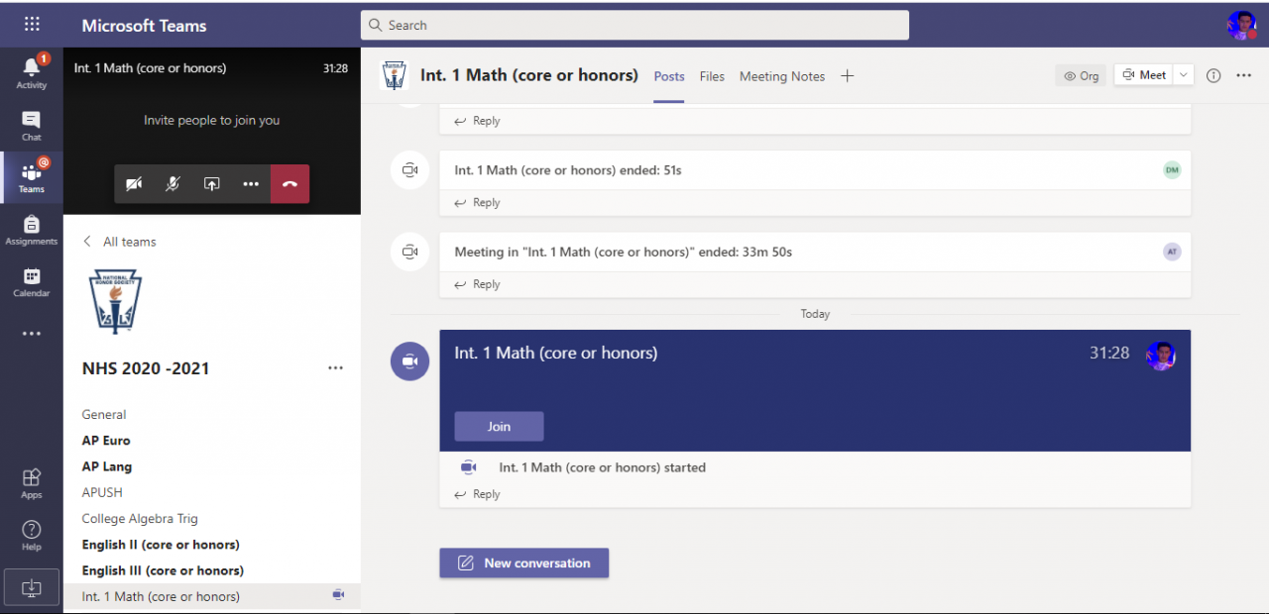Image resolution: width=1269 pixels, height=614 pixels.
Task: Click the download desktop app icon
Action: click(32, 587)
